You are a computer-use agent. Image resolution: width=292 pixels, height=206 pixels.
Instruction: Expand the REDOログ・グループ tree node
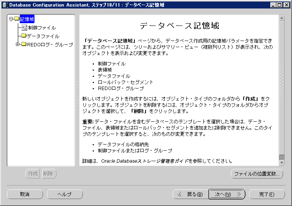coord(17,44)
